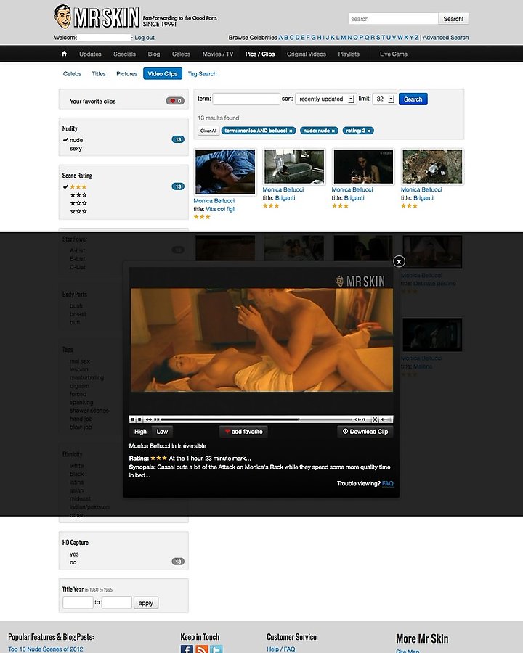Remove the 'rating: 3' filter tag
Screen dimensions: 523x653
369,131
